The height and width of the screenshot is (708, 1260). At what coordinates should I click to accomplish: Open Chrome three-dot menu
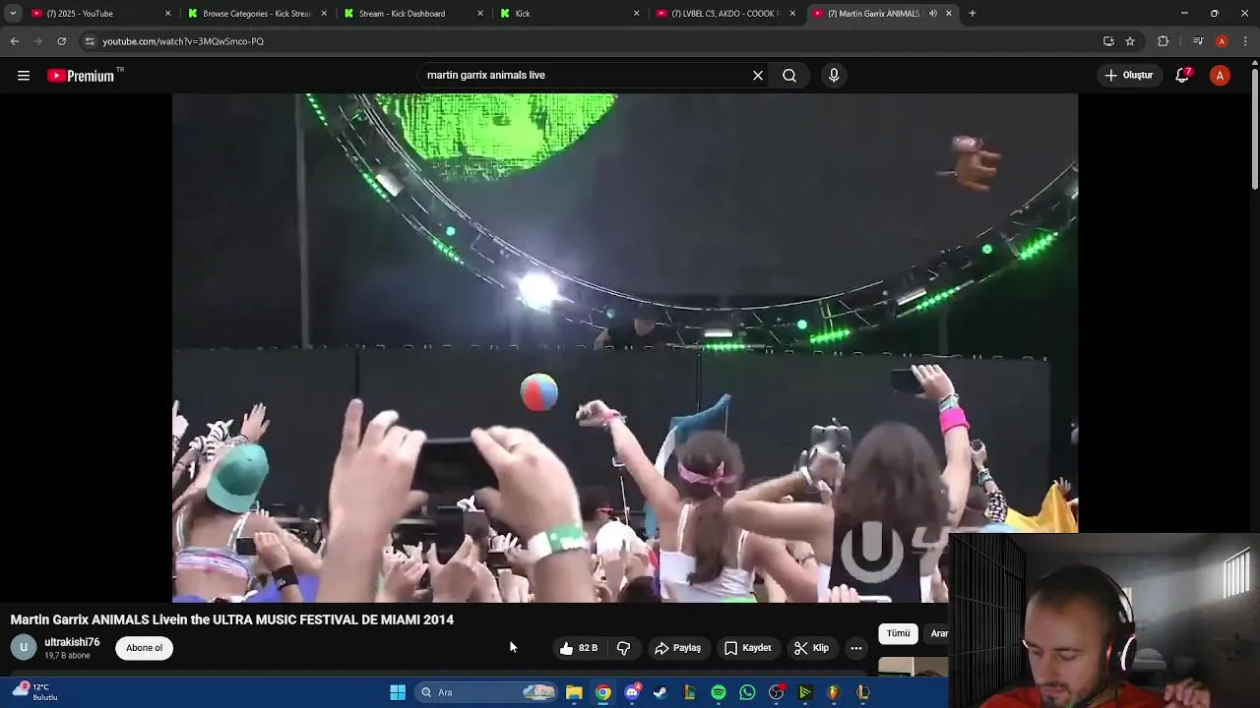coord(1246,41)
